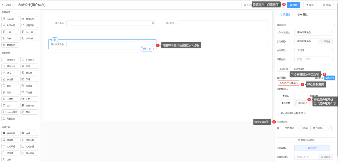Viewport: 338px width, 162px height.
Task: Add a 货币 currency field
Action: (10, 73)
